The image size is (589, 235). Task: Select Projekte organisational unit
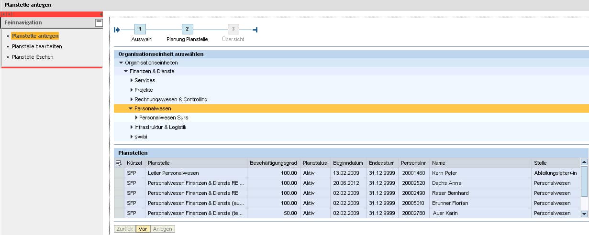point(144,90)
